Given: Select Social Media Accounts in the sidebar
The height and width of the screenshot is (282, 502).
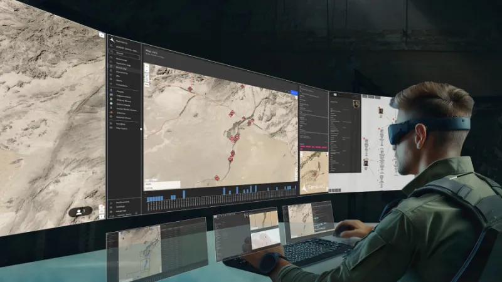Looking at the screenshot, I should pos(127,110).
